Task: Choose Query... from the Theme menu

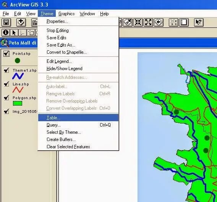Action: click(78, 125)
